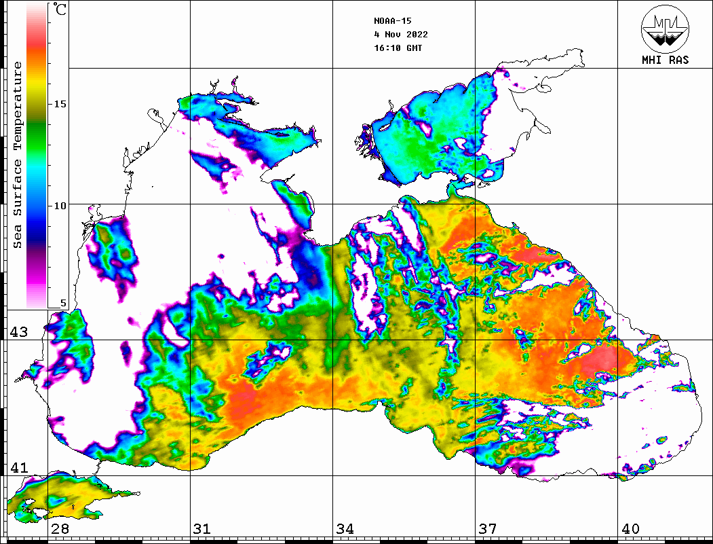Click the 15 mark on temperature scale
This screenshot has height=544, width=713.
(x=60, y=104)
